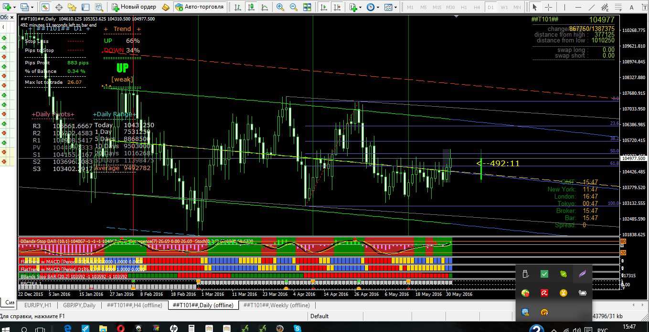Open the Periods clock dropdown
Image resolution: width=649 pixels, height=332 pixels.
pos(372,7)
